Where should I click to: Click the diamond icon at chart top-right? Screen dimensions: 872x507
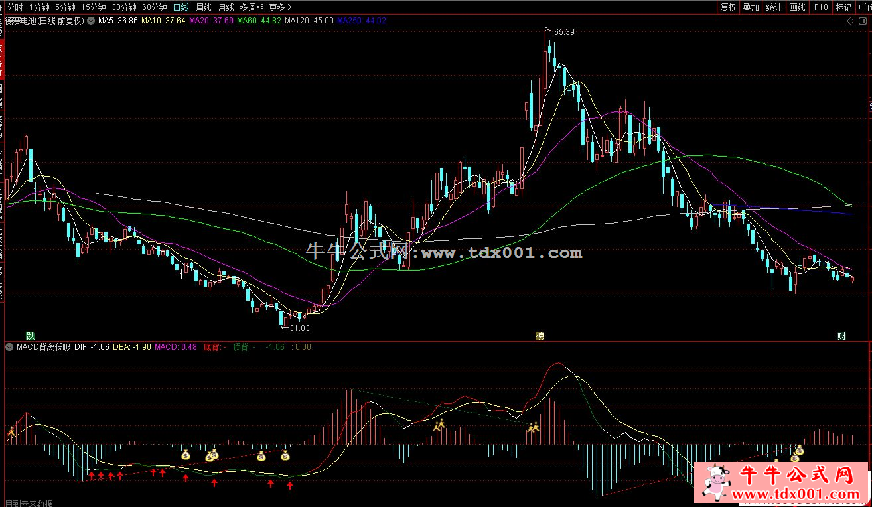[851, 21]
